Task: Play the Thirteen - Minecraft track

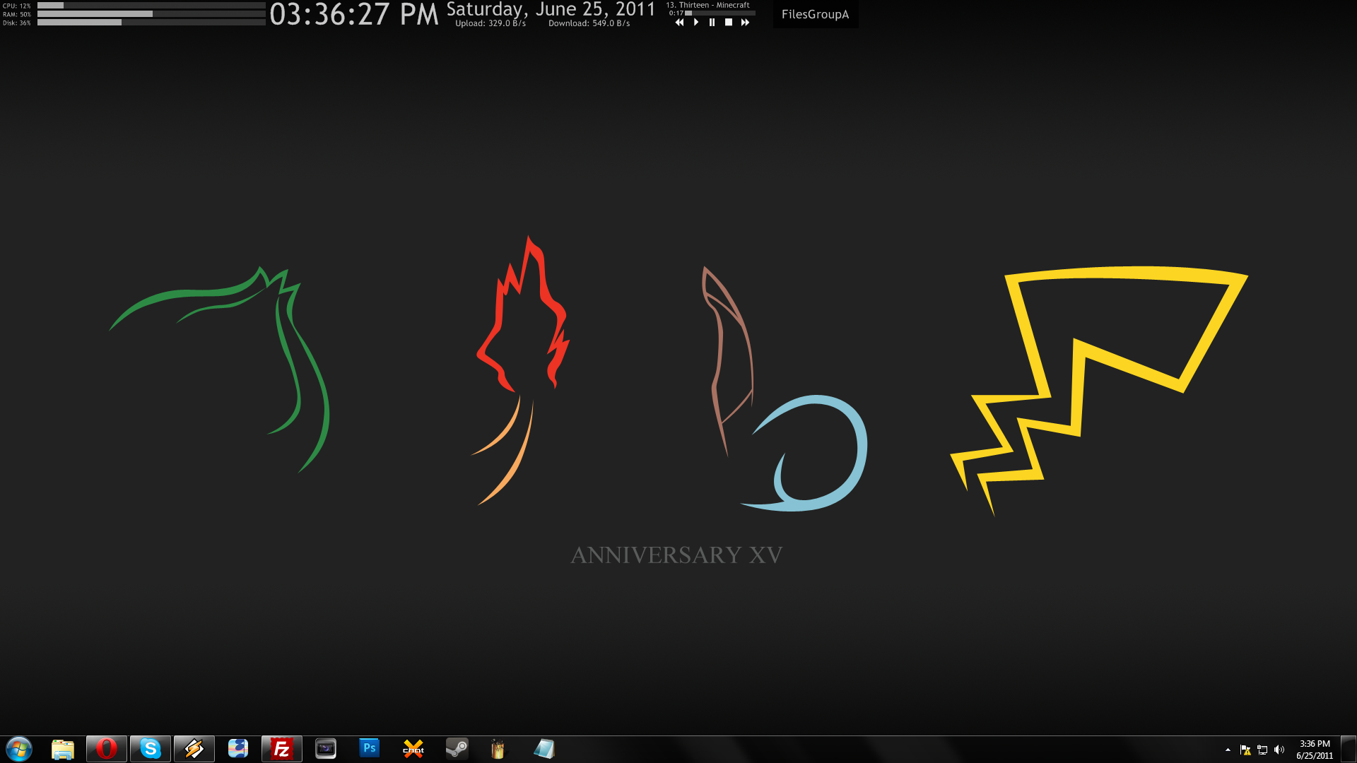Action: tap(696, 23)
